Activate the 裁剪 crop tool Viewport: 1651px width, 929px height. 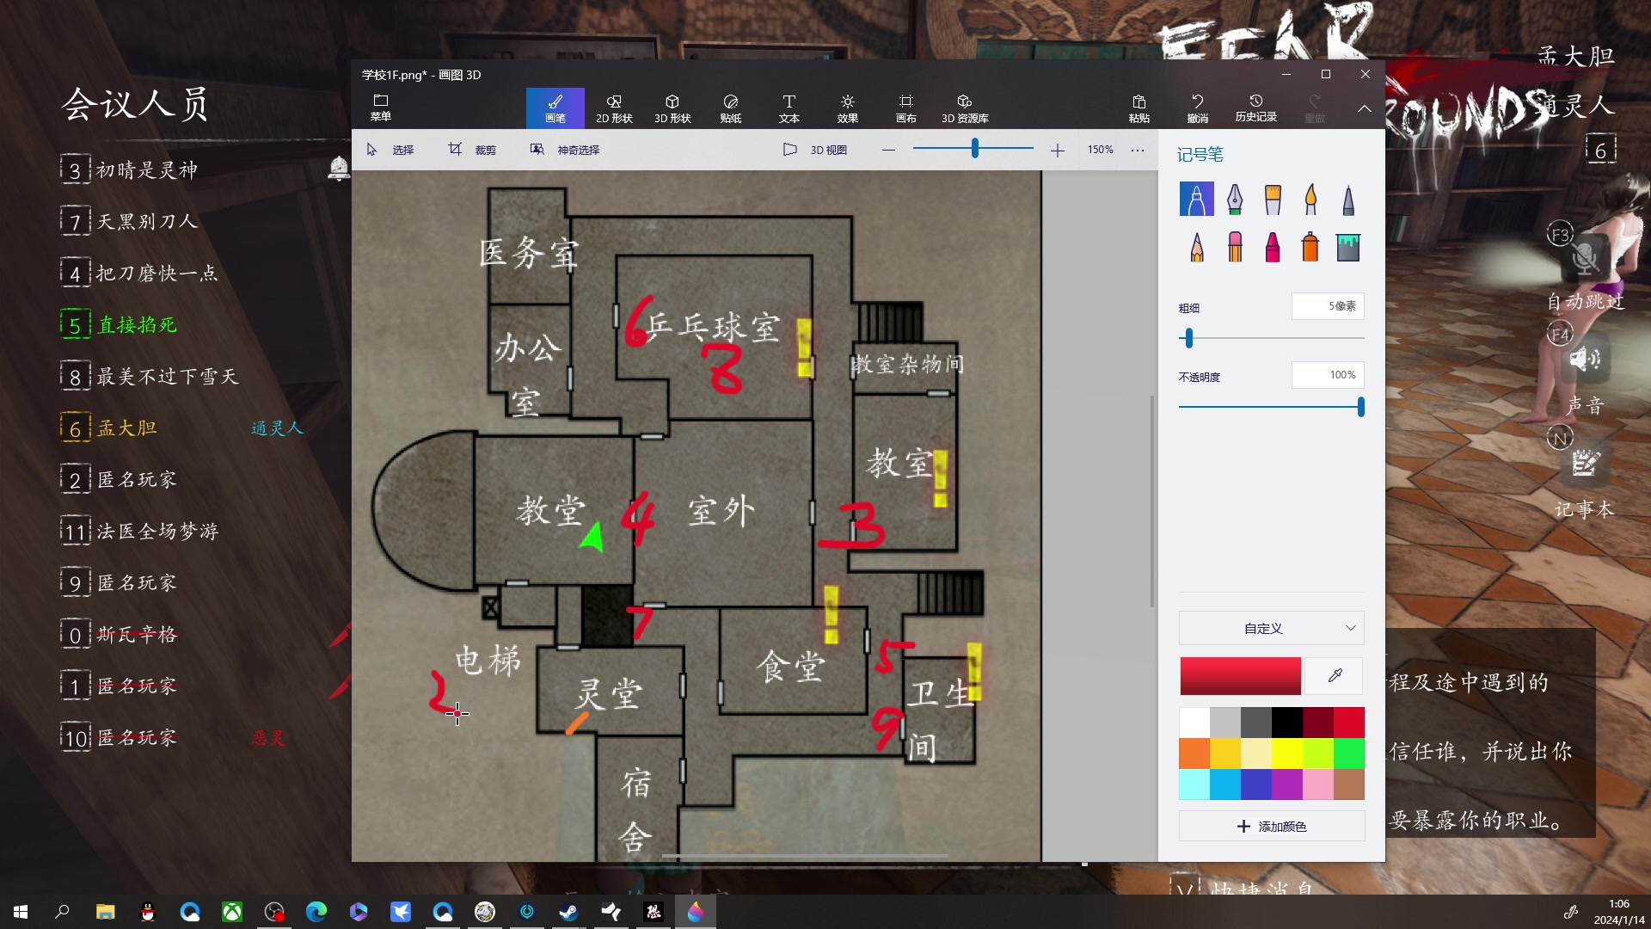(x=472, y=150)
